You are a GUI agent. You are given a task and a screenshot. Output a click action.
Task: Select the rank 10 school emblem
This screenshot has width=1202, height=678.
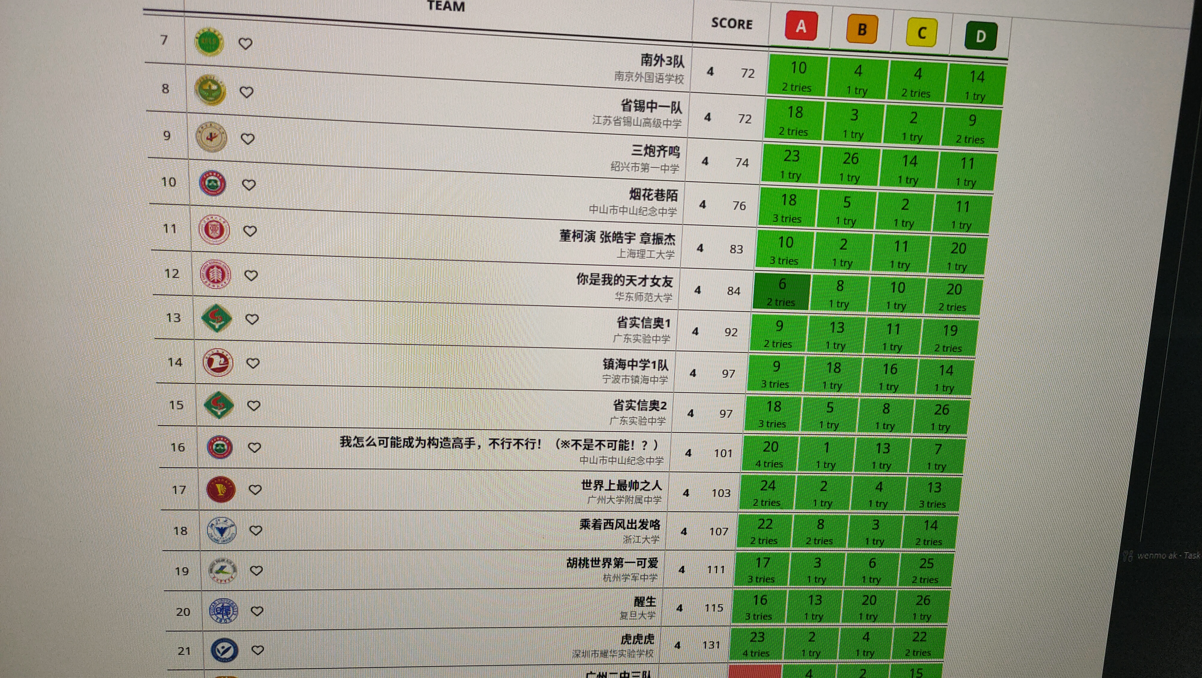(x=213, y=183)
